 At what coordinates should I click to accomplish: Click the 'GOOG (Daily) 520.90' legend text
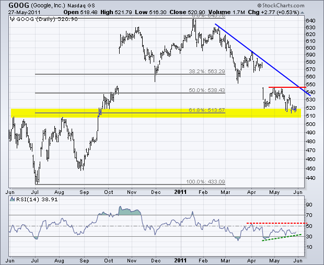point(47,19)
